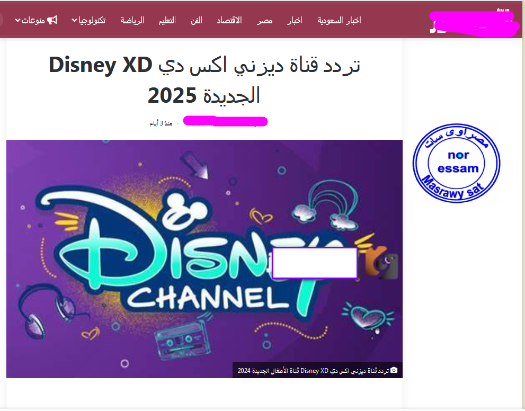Viewport: 525px width, 411px height.
Task: Select the مصر navigation link
Action: (x=264, y=21)
